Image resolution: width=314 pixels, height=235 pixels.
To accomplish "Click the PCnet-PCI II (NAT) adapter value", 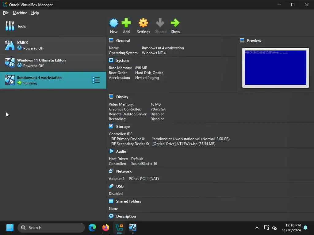I will click(x=144, y=179).
